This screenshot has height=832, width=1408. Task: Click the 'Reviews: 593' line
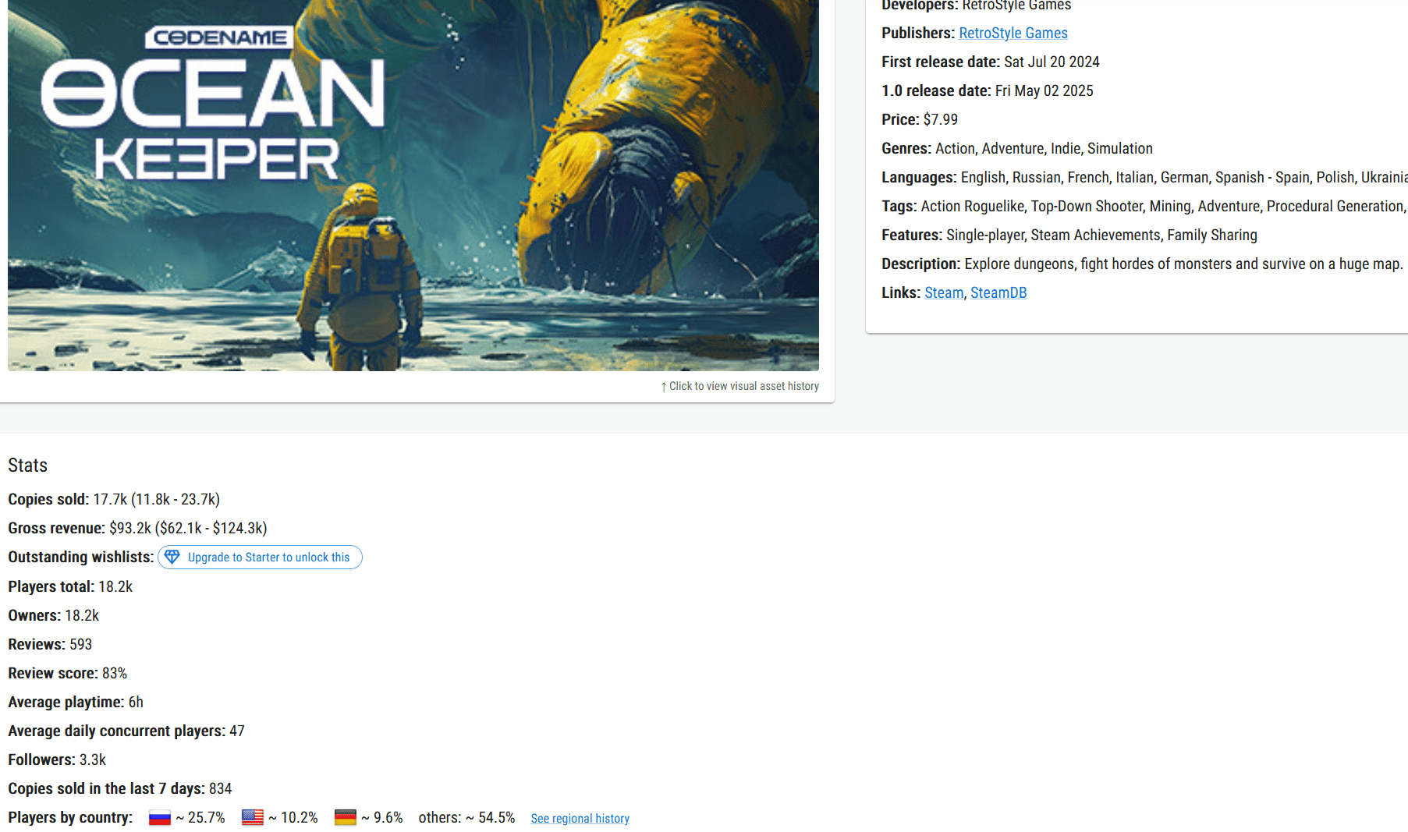(50, 644)
